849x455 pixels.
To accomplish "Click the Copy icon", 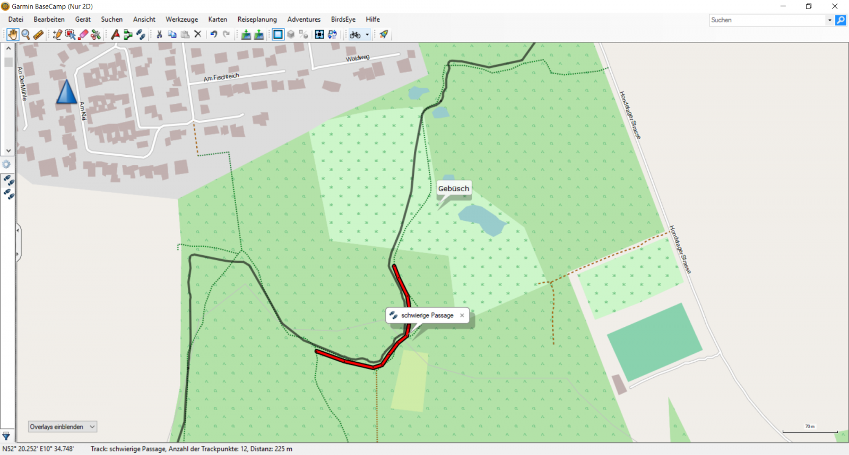I will pos(172,34).
